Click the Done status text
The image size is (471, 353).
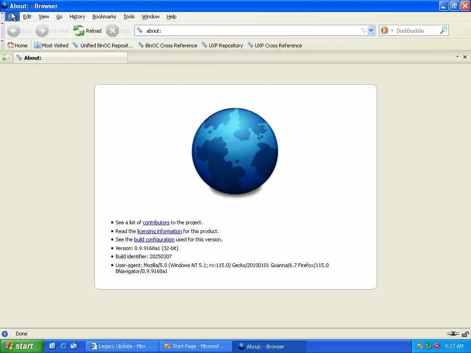21,334
